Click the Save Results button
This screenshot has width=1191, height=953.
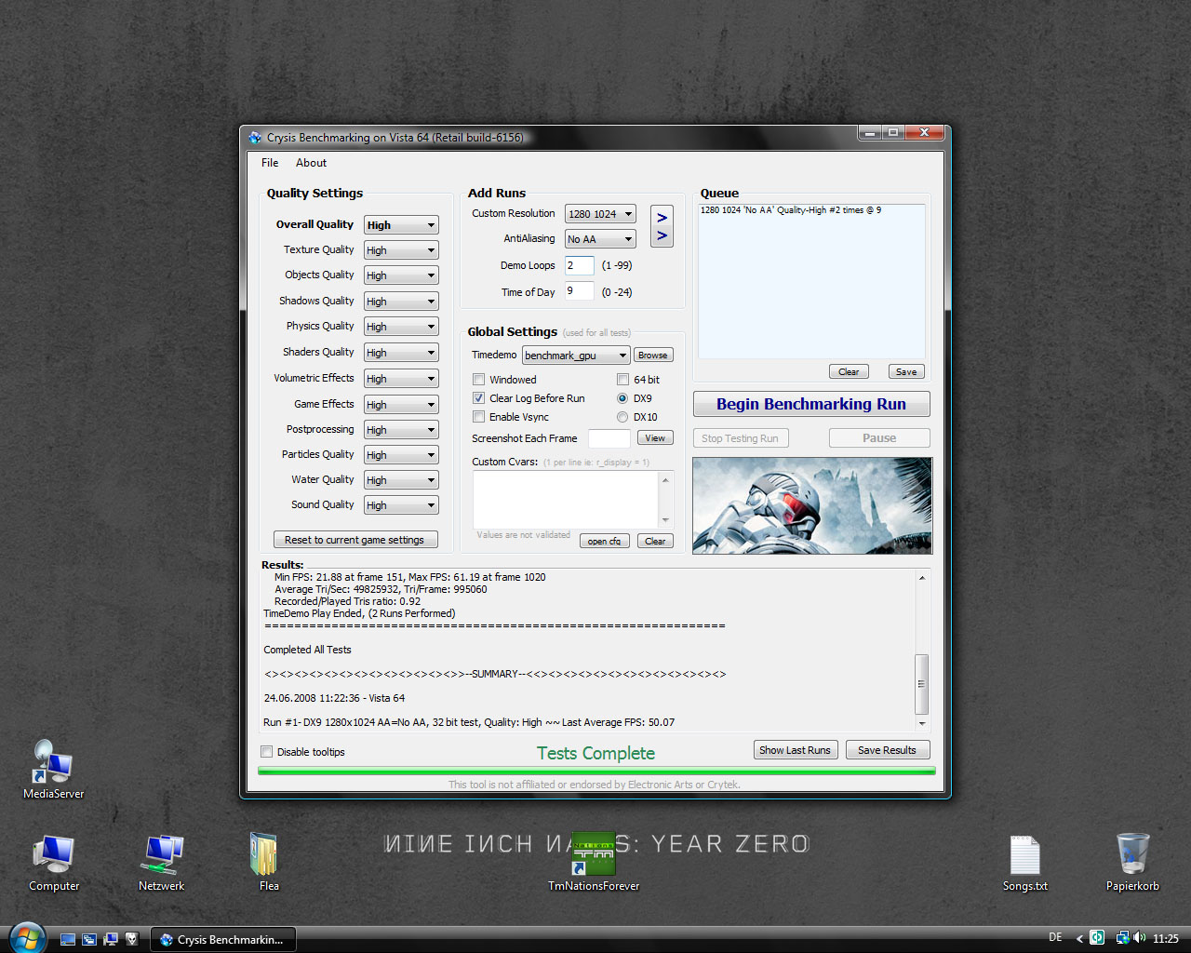coord(887,750)
